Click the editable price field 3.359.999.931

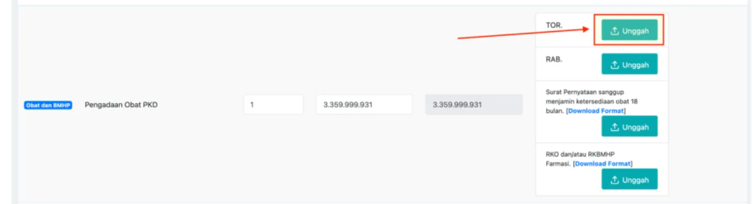[364, 105]
